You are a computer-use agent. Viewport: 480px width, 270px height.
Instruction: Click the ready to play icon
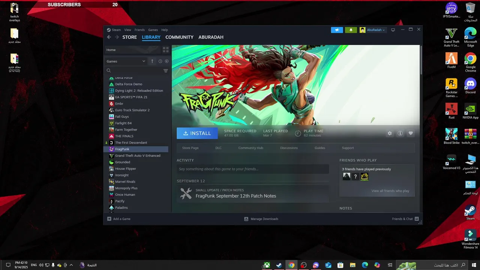click(166, 61)
